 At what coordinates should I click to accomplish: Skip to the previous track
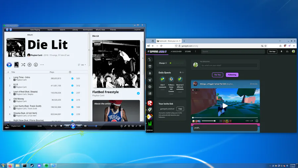[x=67, y=126]
